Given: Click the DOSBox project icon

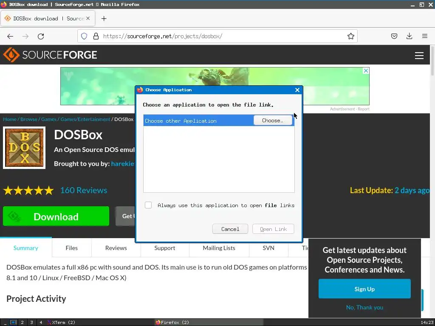Looking at the screenshot, I should point(24,148).
